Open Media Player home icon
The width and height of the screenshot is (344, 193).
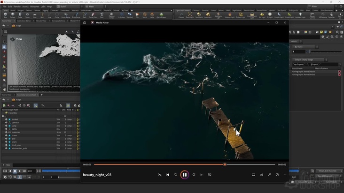tap(85, 22)
